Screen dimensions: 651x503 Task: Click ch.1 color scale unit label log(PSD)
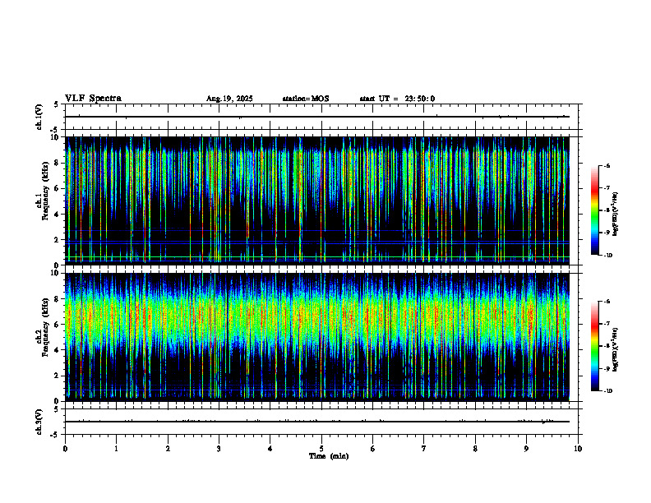616,215
